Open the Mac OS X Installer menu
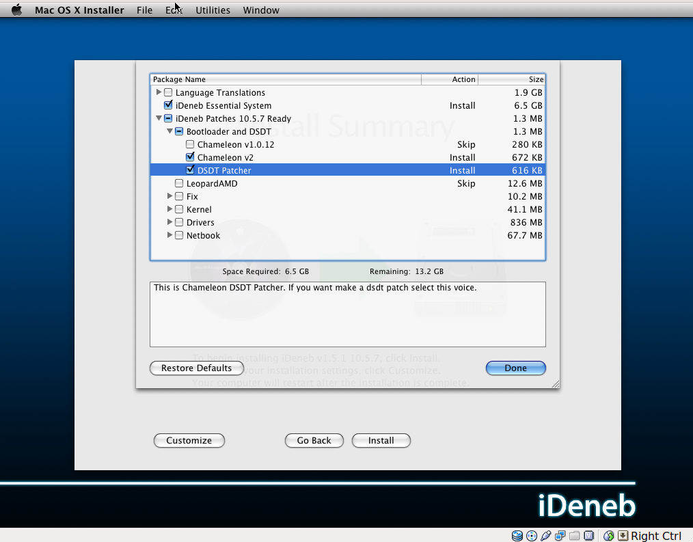Image resolution: width=693 pixels, height=542 pixels. tap(79, 10)
